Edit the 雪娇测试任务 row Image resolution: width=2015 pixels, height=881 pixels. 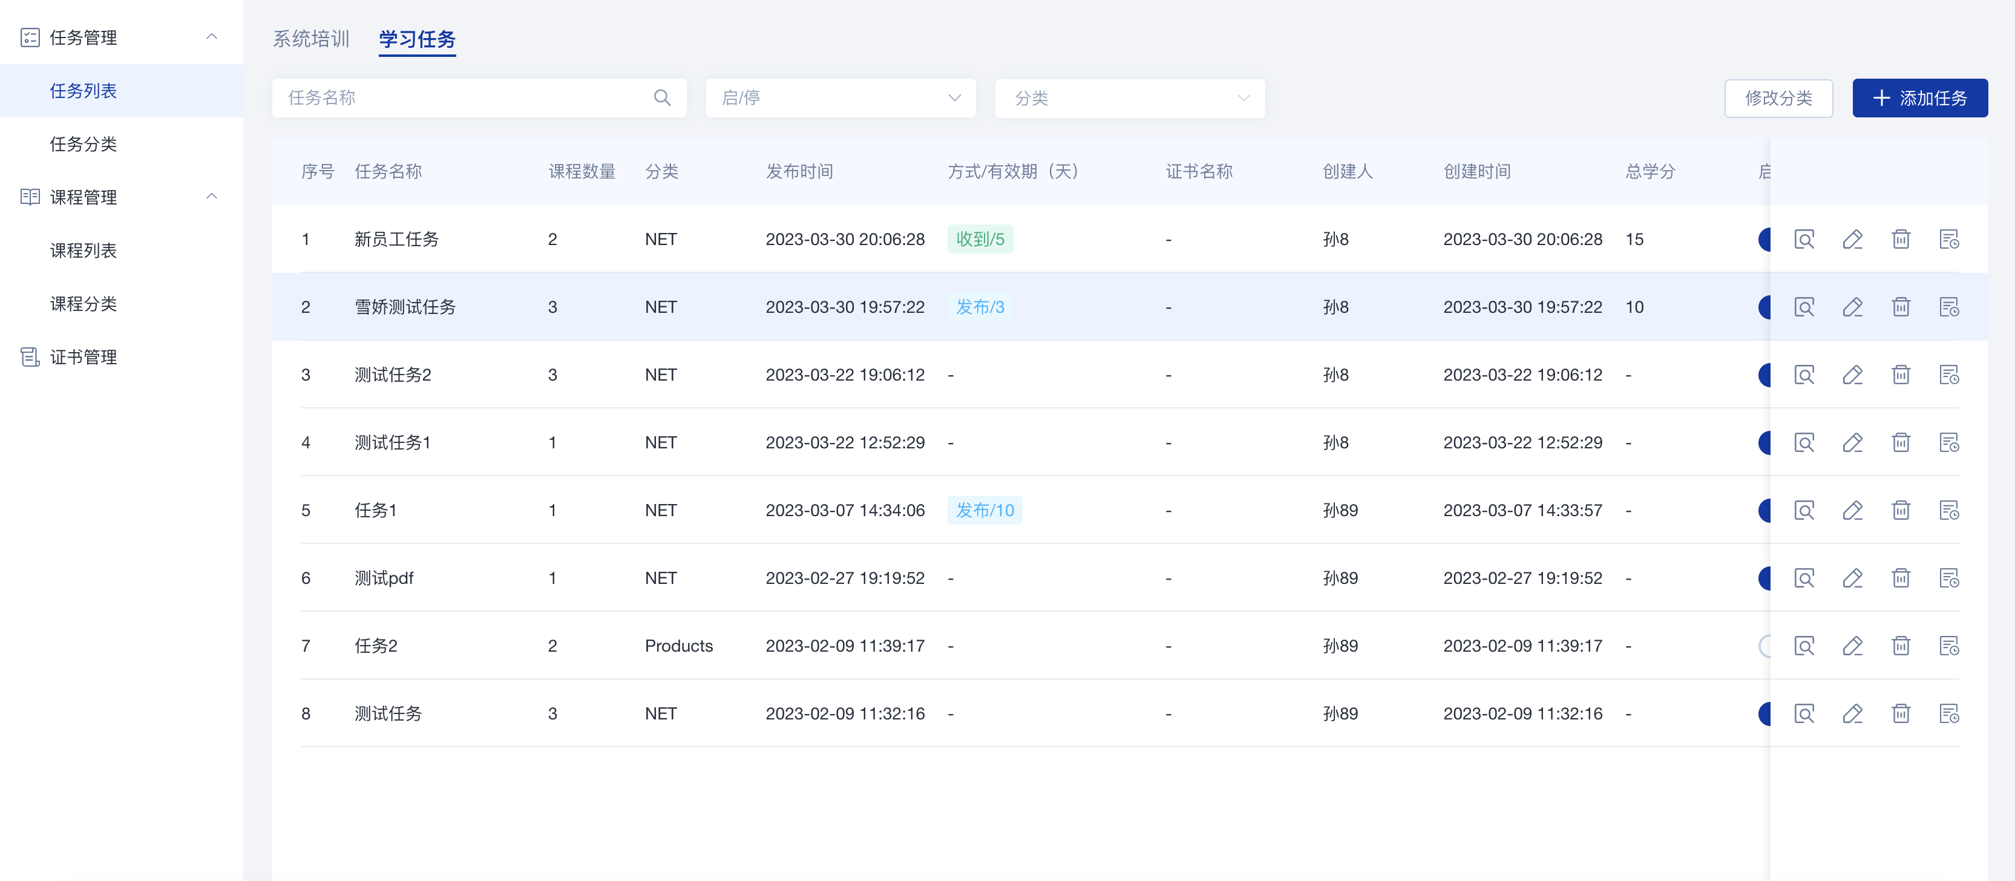click(x=1852, y=307)
